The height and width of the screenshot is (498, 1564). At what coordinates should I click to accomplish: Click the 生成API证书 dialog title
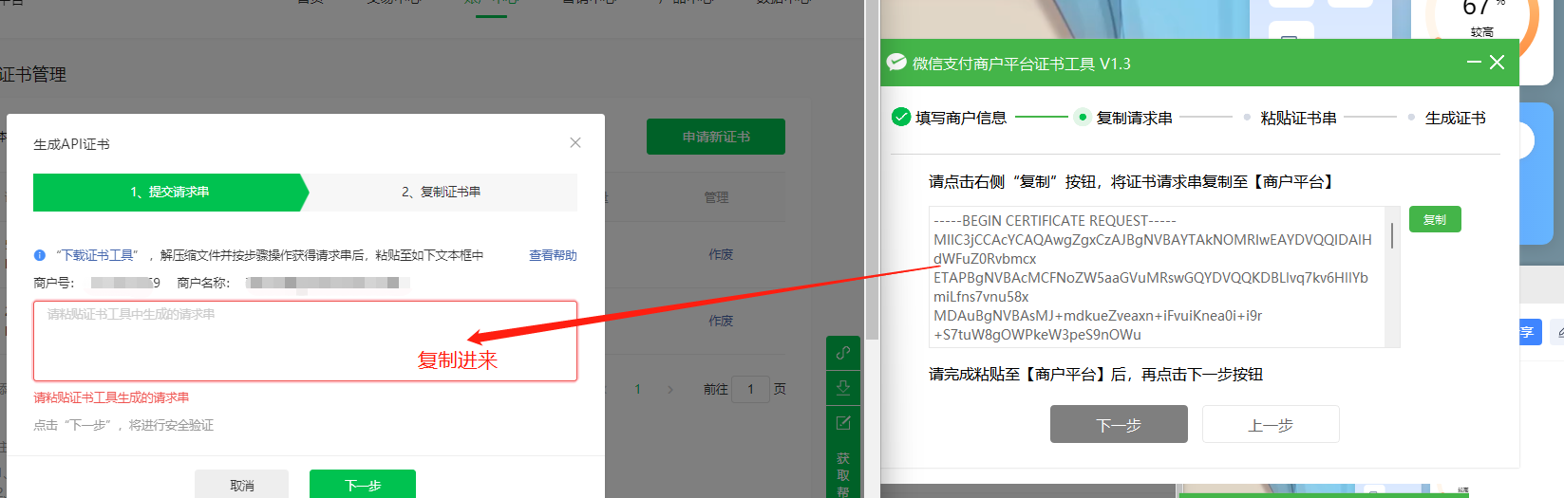(71, 144)
